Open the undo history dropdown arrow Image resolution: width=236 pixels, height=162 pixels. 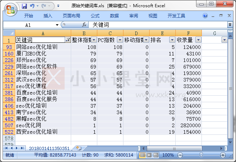point(38,6)
